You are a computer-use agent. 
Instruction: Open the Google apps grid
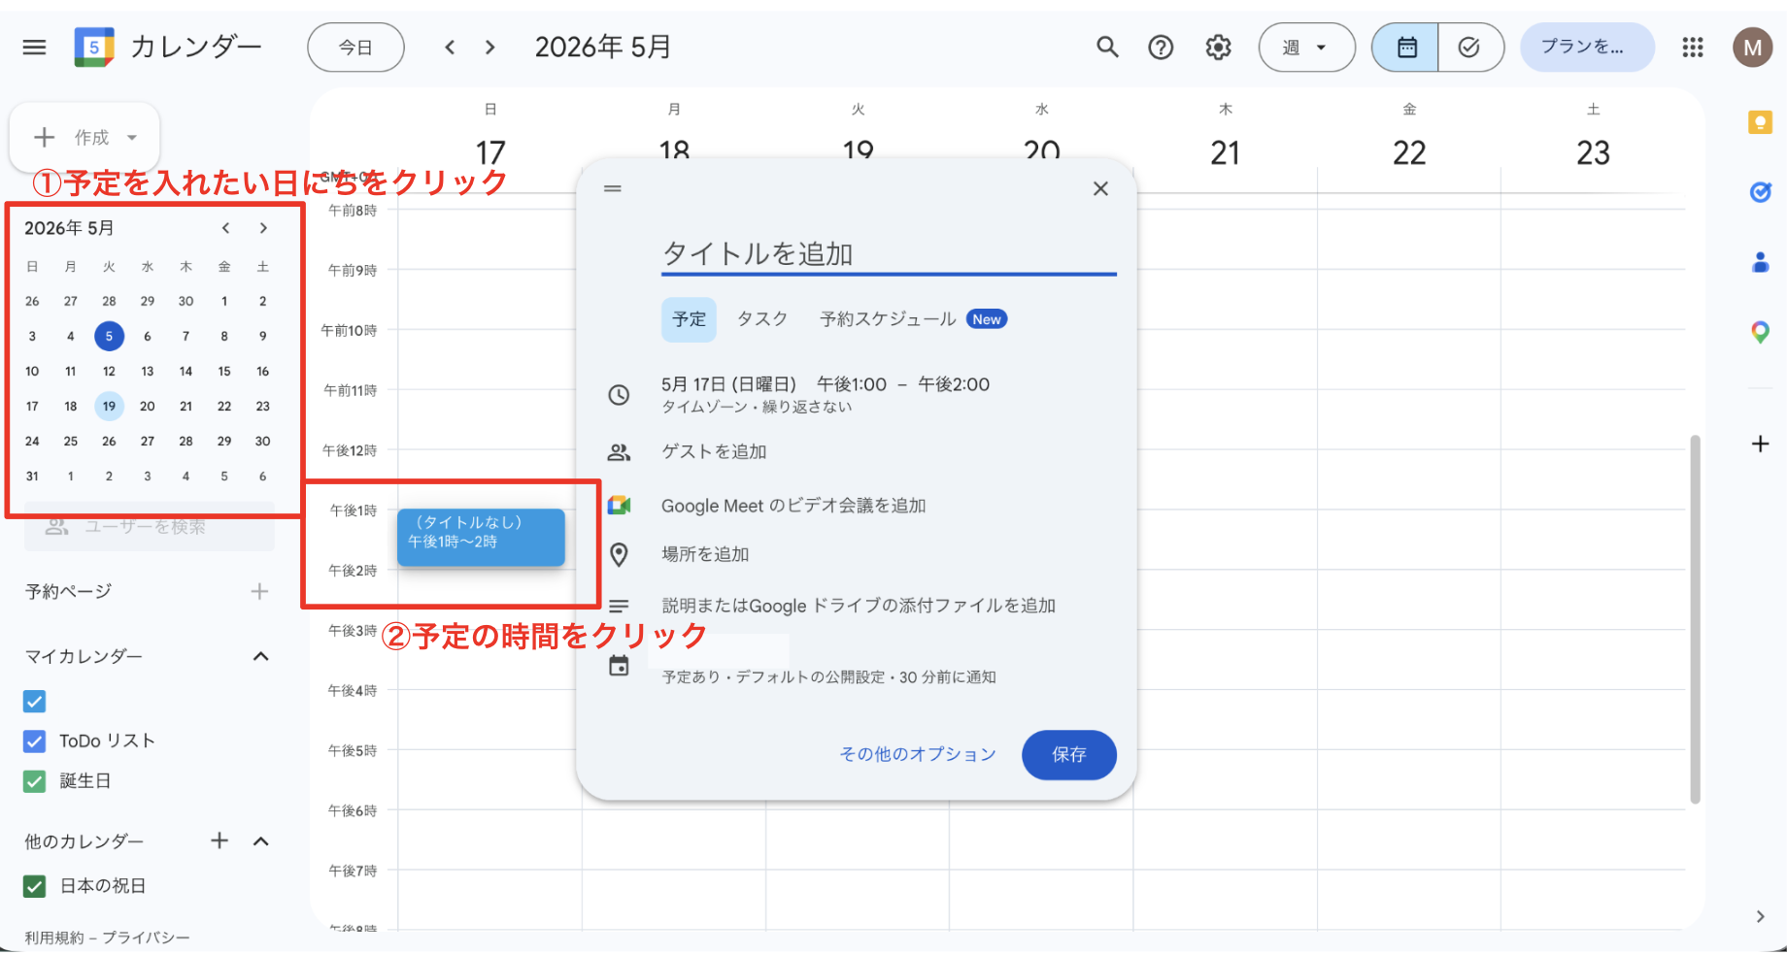point(1693,47)
